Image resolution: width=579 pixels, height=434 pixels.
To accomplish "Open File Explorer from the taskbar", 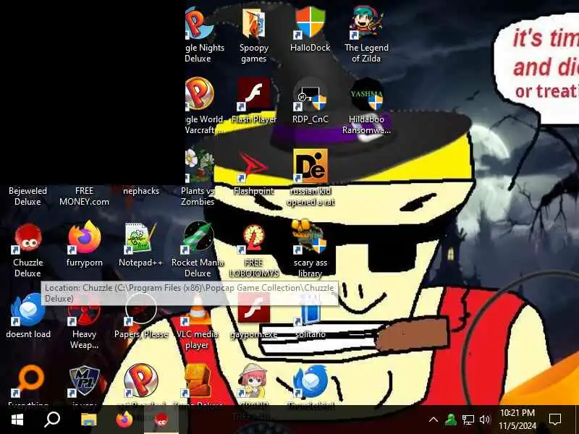I will [x=88, y=420].
